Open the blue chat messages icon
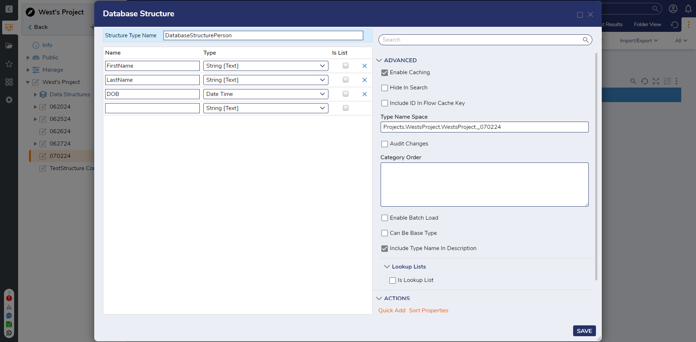The height and width of the screenshot is (342, 696). click(9, 316)
